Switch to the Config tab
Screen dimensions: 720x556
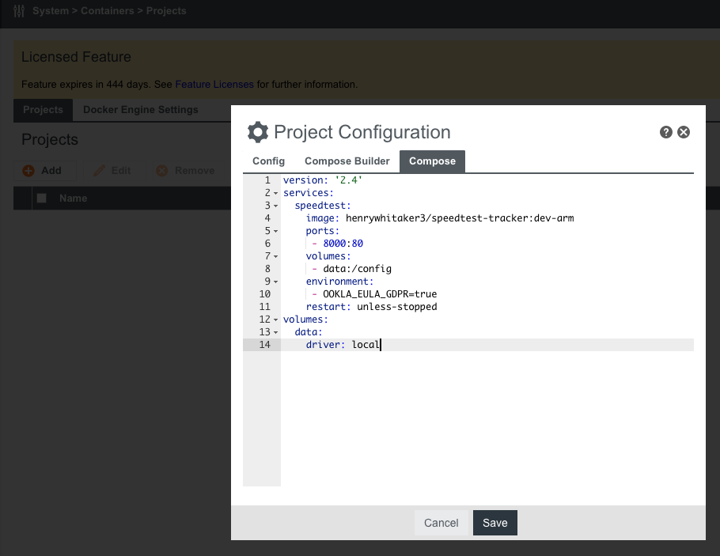269,161
